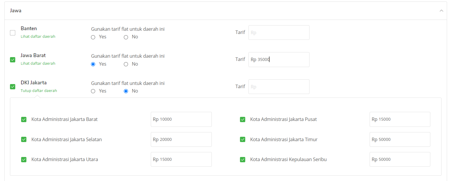Collapse the Jawa section chevron
The image size is (450, 181).
(x=441, y=11)
